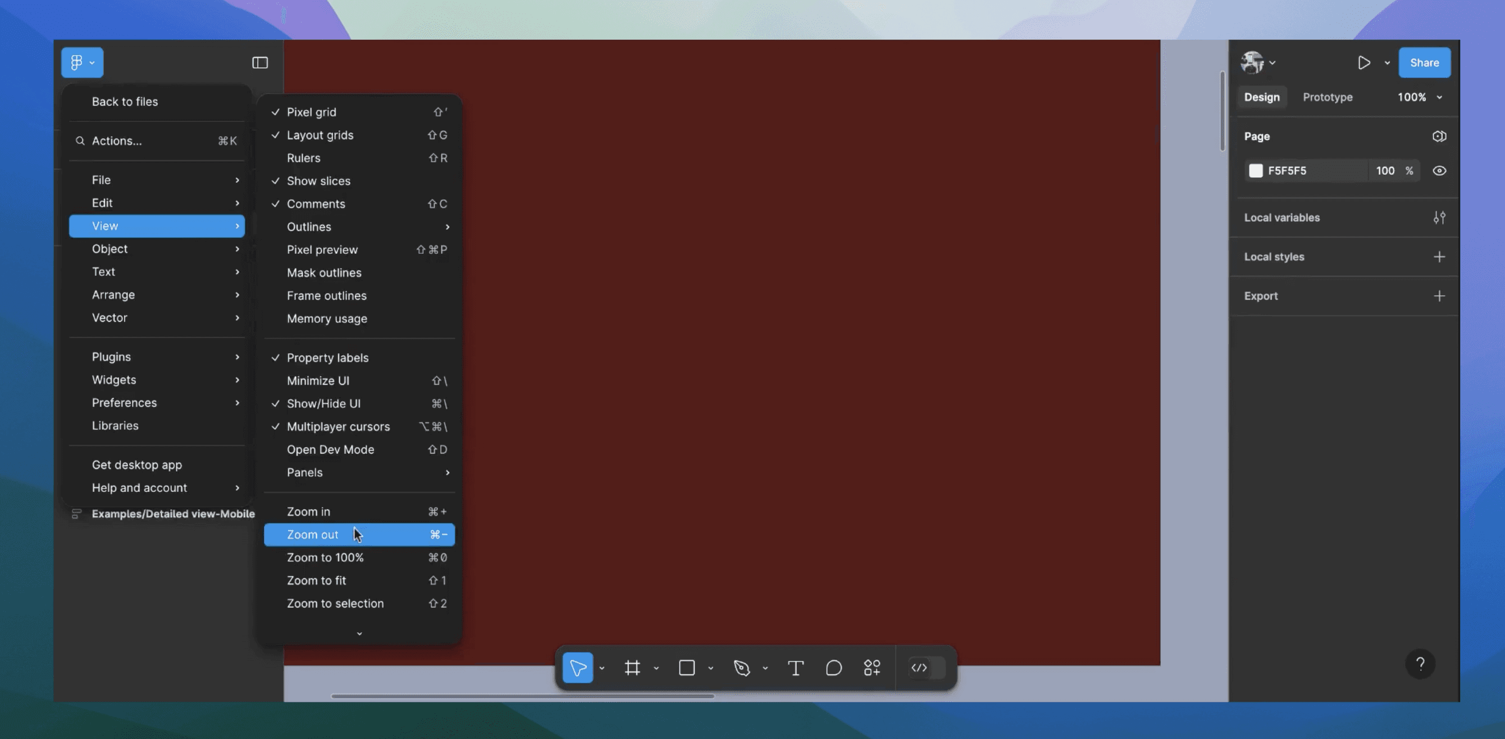1505x739 pixels.
Task: Switch to the Prototype tab
Action: [x=1327, y=97]
